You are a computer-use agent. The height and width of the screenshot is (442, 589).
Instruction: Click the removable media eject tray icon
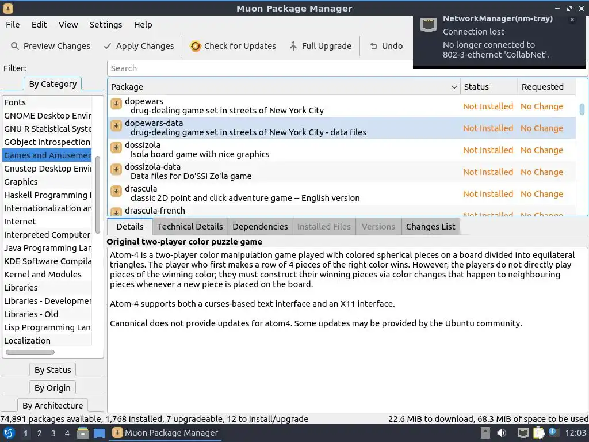coord(485,433)
